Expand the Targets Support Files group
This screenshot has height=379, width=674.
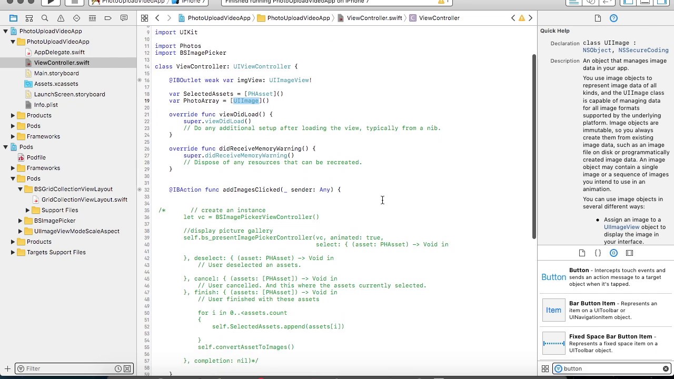(x=13, y=252)
